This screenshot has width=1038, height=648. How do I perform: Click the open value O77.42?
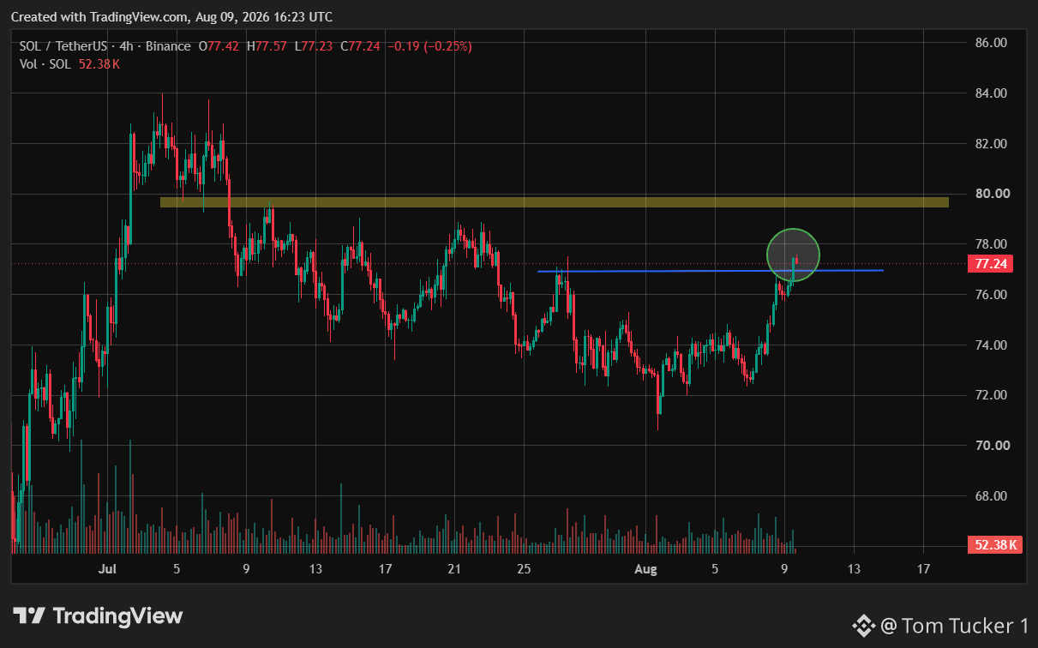coord(219,46)
